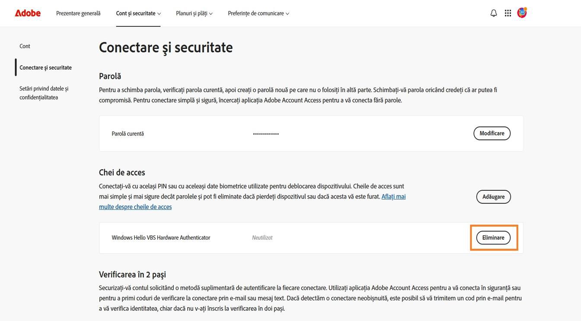Viewport: 581px width, 321px height.
Task: Go to Prezentare generală tab
Action: coord(78,13)
